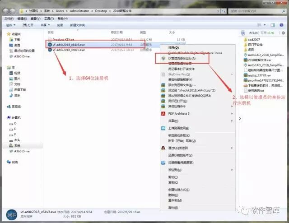Open the 帮助(H) menu
This screenshot has height=223, width=289.
(x=62, y=19)
